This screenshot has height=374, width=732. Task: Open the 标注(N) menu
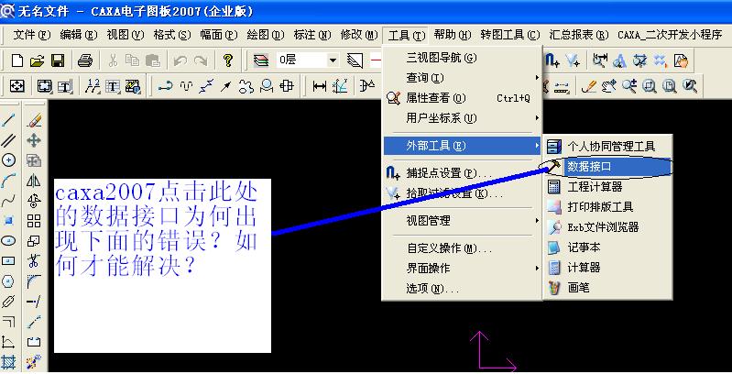click(311, 35)
